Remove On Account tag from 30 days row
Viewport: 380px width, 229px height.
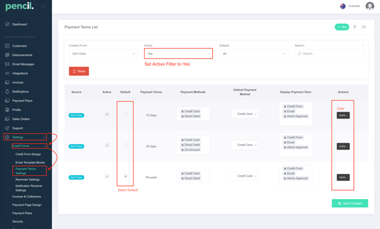click(183, 150)
